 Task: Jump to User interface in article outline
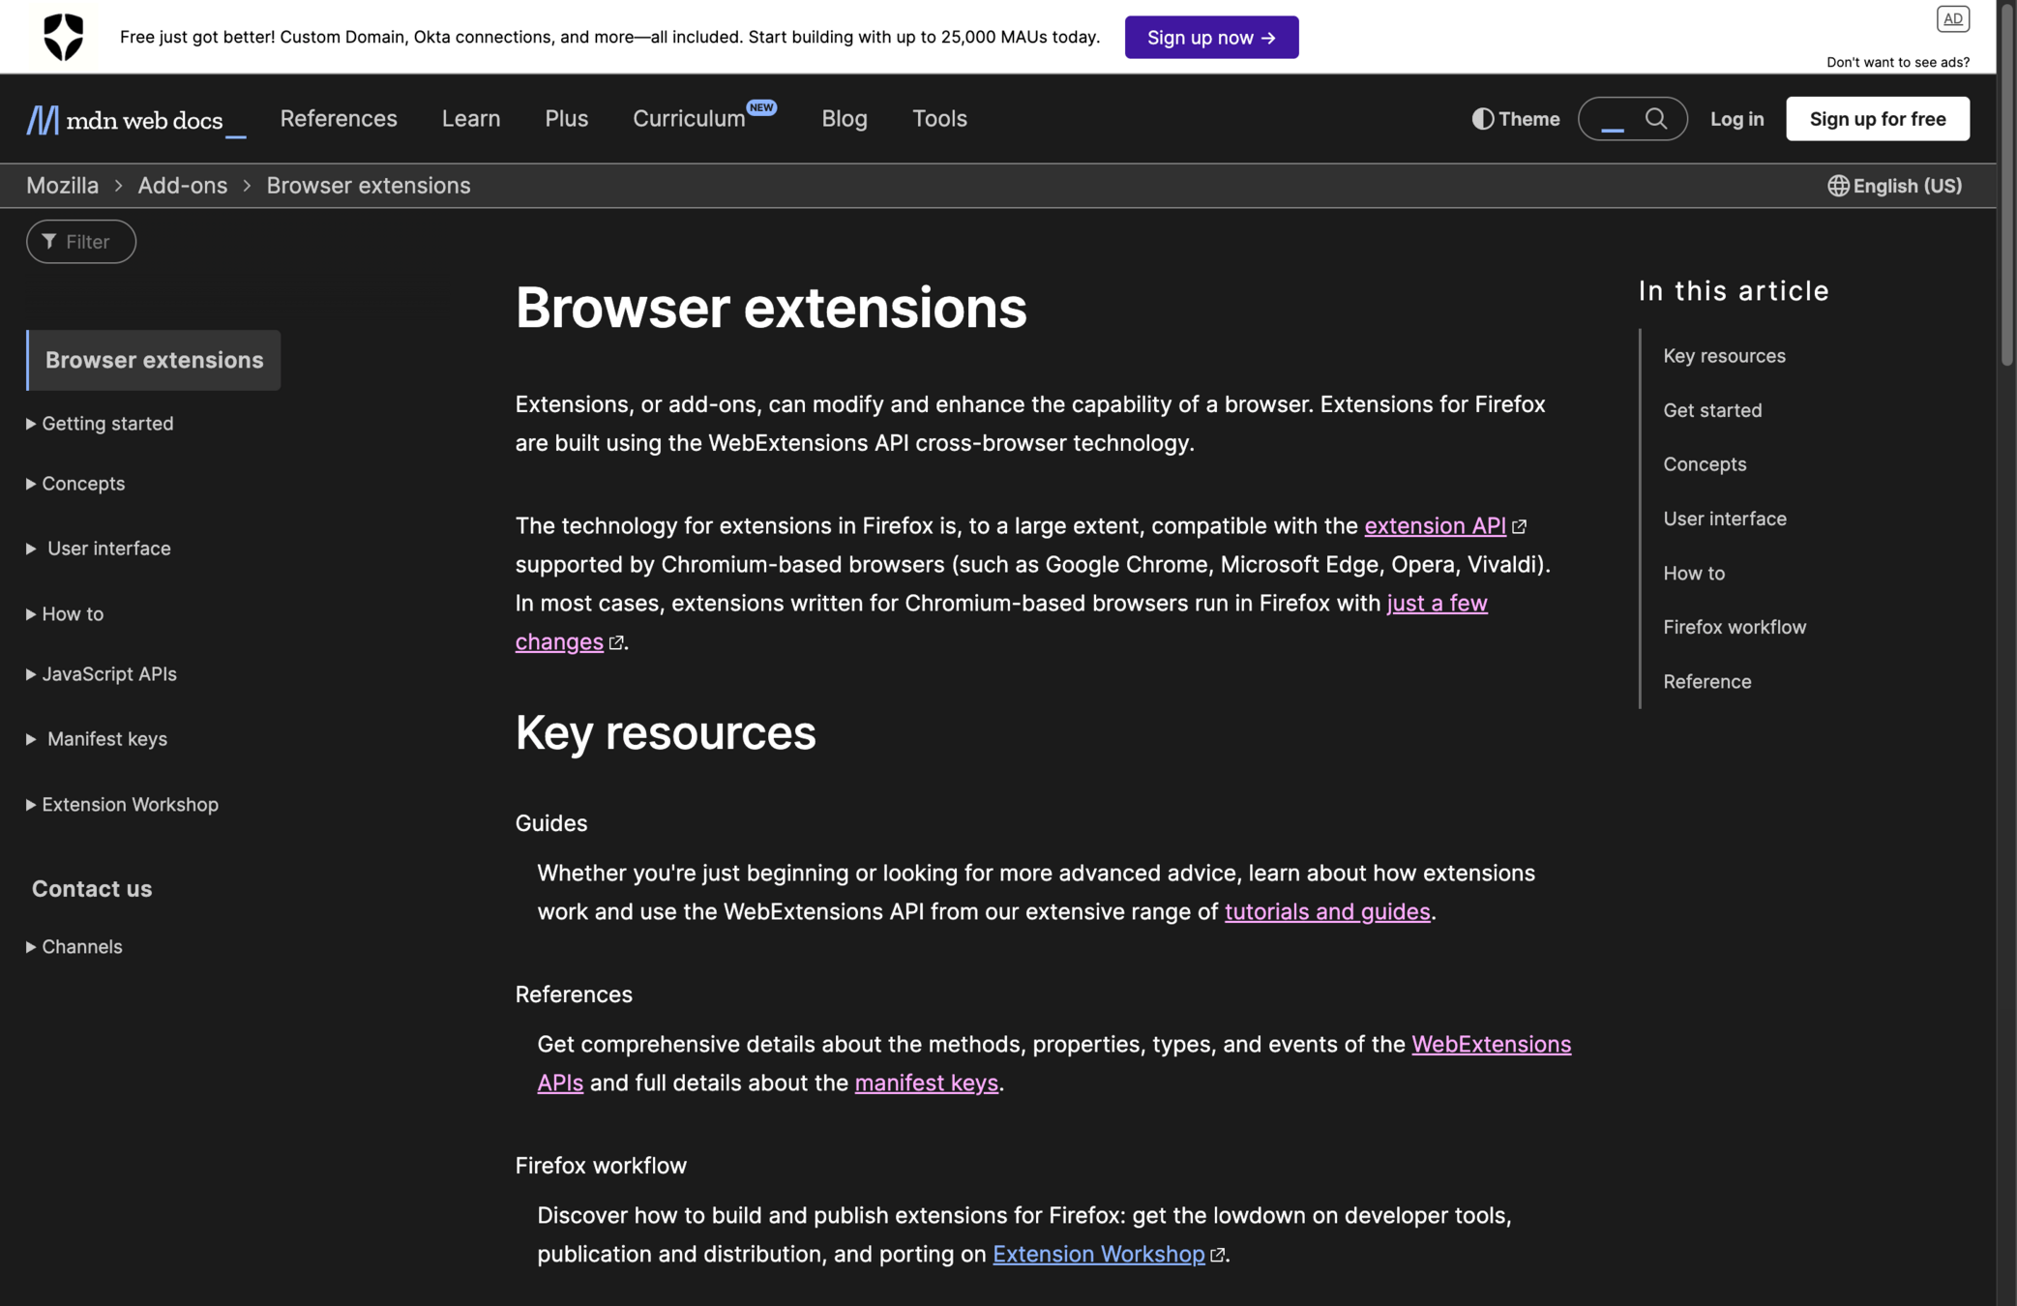(1725, 519)
